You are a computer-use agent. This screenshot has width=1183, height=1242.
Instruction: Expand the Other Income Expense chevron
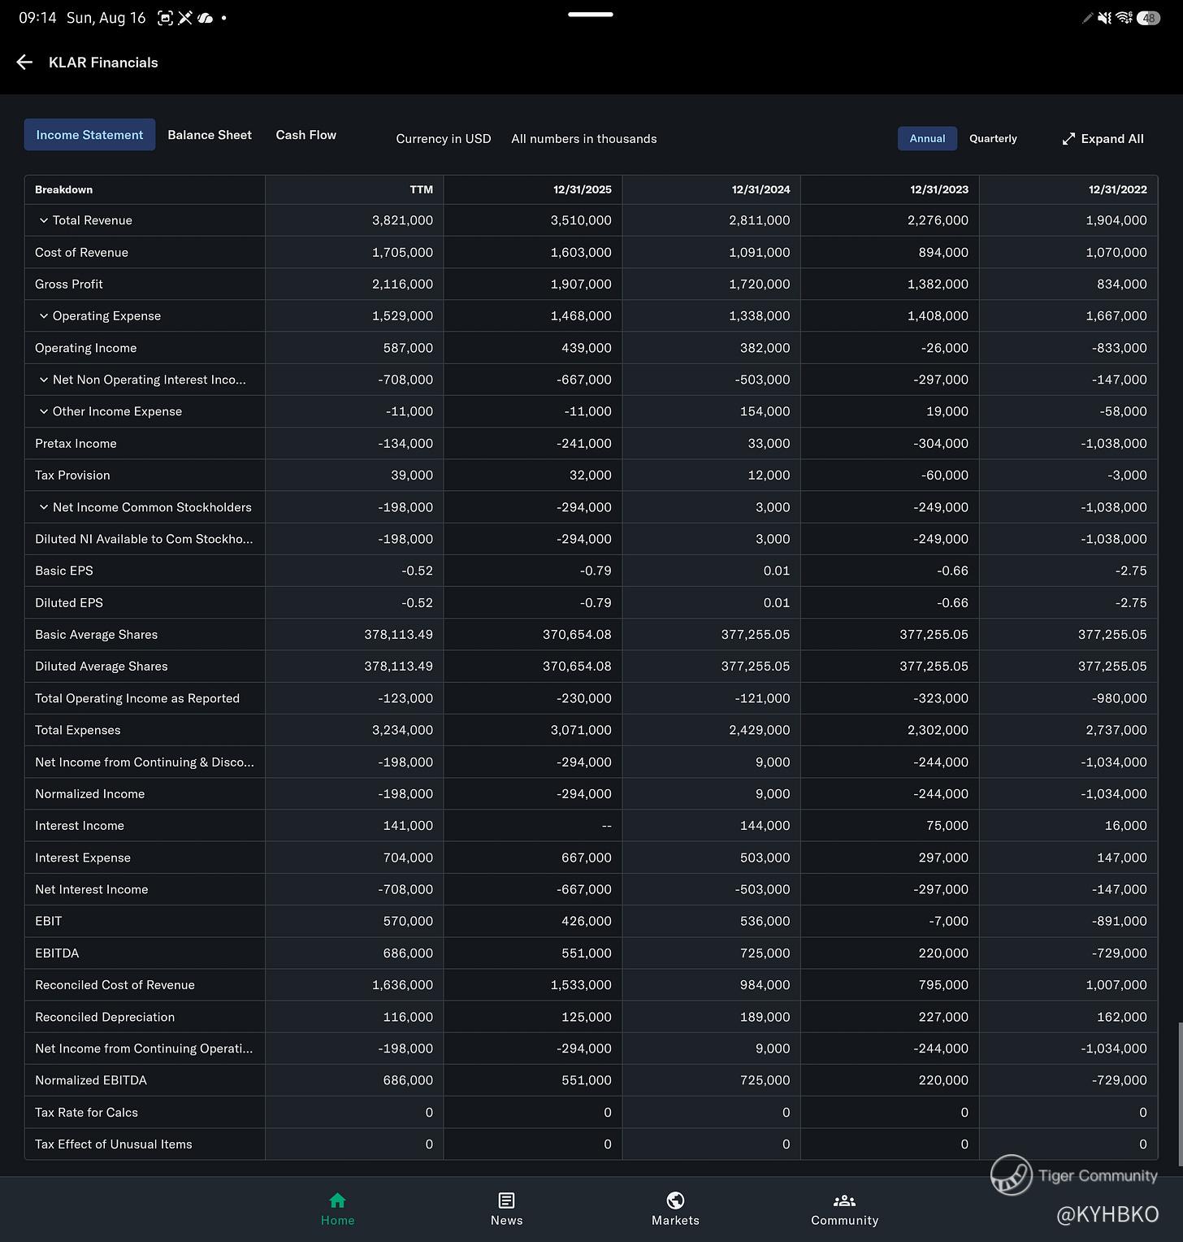click(44, 411)
